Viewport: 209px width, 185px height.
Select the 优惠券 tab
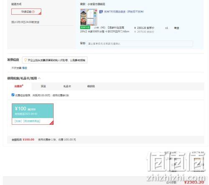19,86
